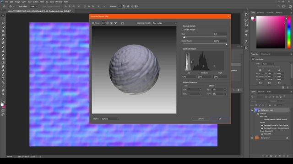This screenshot has height=164, width=293.
Task: Click the Blur value input field
Action: 220,34
